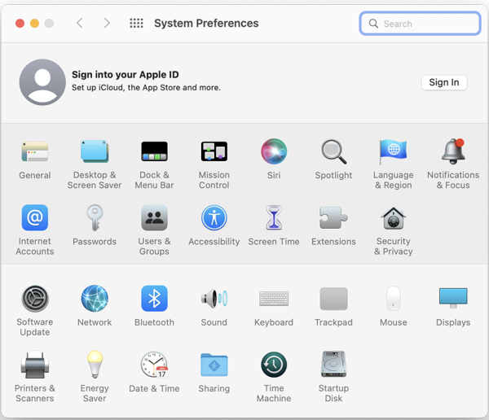Focus the Search field
Screen dimensions: 489x420
420,24
